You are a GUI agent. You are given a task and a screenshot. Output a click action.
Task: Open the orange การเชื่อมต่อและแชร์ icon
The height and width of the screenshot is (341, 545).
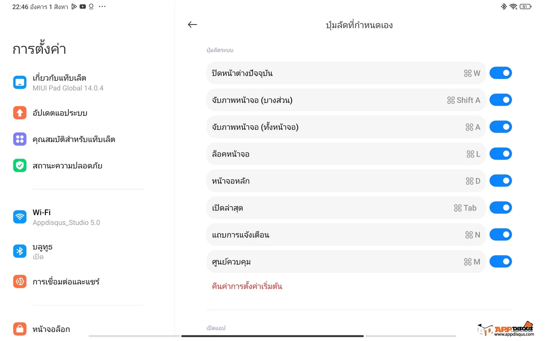pyautogui.click(x=20, y=281)
